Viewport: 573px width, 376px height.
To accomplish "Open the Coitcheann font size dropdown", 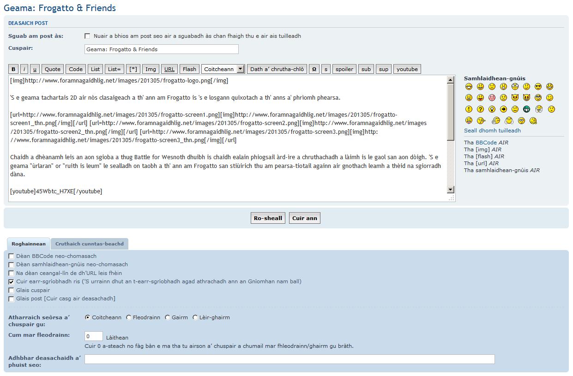I will tap(223, 69).
